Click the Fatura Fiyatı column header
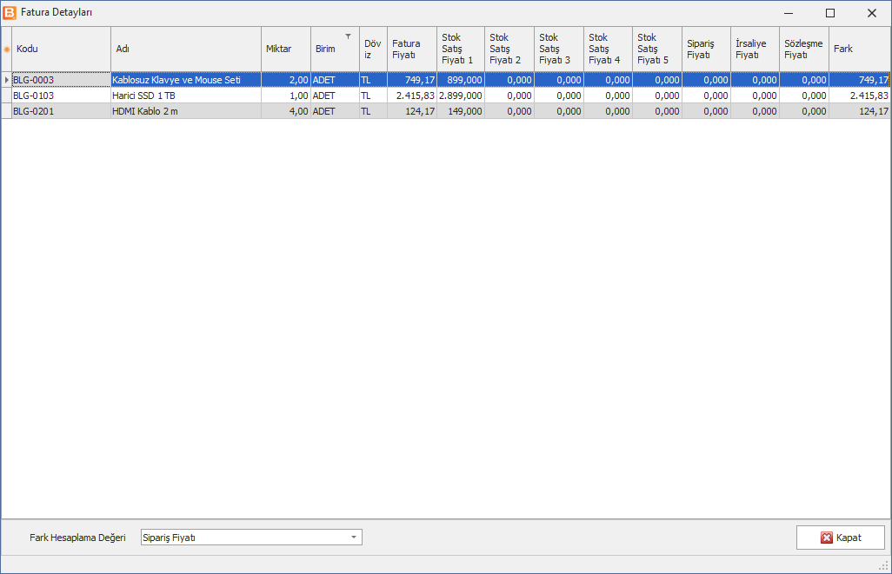The height and width of the screenshot is (574, 892). click(412, 49)
